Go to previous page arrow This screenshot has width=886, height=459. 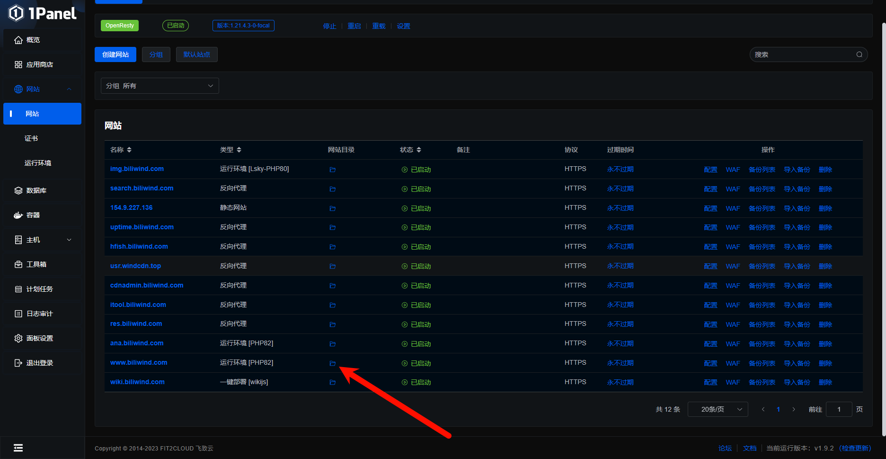pyautogui.click(x=763, y=409)
